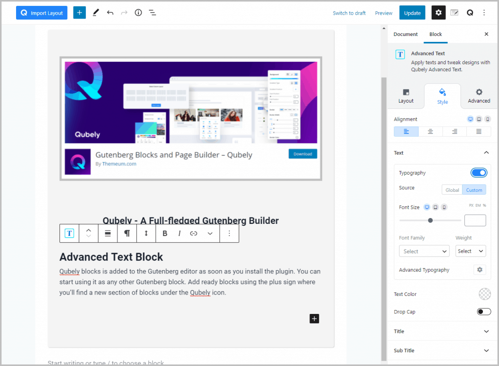The width and height of the screenshot is (499, 366).
Task: Switch to the Document tab
Action: coord(405,34)
